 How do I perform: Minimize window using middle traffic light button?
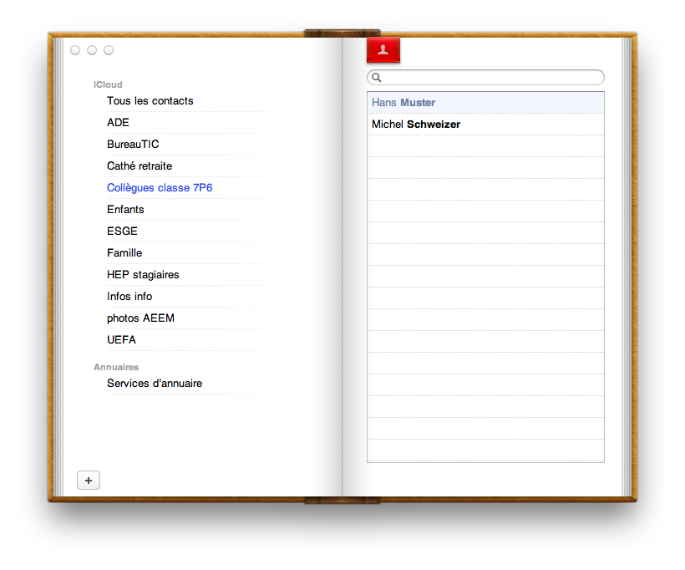pyautogui.click(x=92, y=50)
